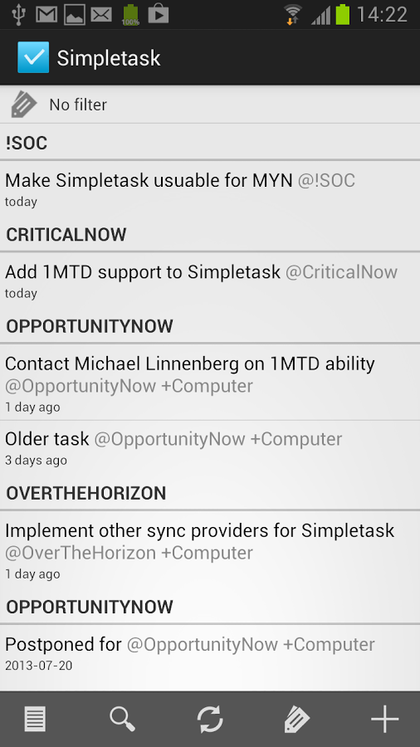Select the Older task item
This screenshot has width=420, height=747.
[x=210, y=448]
